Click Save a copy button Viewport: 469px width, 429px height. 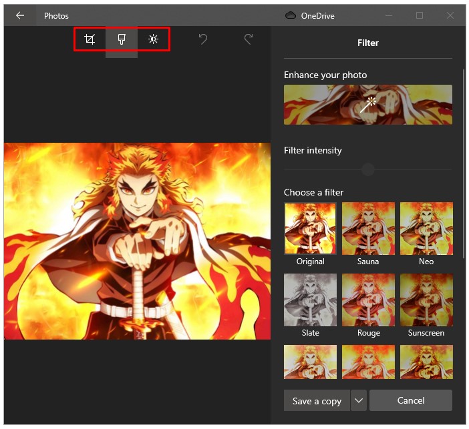pyautogui.click(x=317, y=400)
